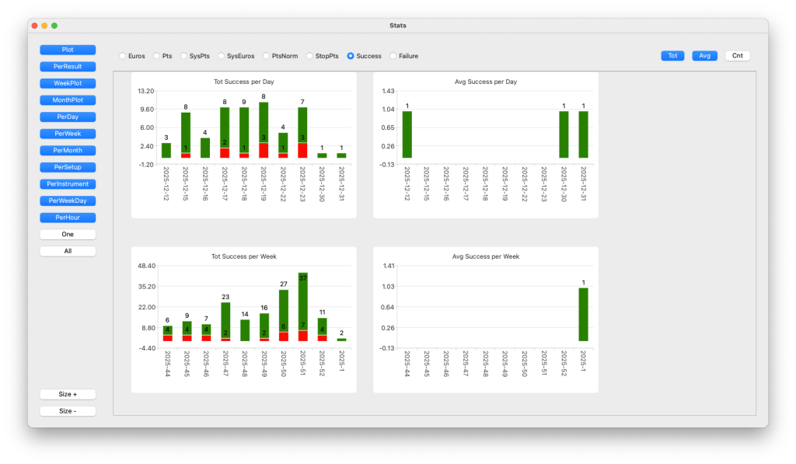Show the WeekPlot chart

(x=68, y=83)
